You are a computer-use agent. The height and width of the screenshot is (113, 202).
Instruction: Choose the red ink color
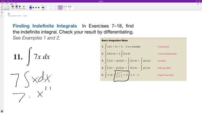[x=39, y=8]
